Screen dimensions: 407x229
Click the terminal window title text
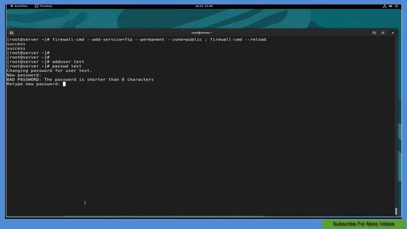(202, 33)
